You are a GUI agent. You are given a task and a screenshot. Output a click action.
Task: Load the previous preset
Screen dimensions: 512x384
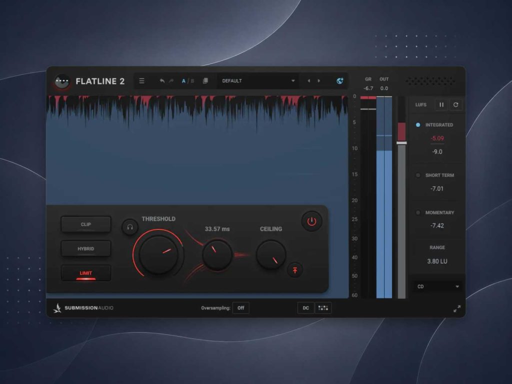tap(309, 80)
